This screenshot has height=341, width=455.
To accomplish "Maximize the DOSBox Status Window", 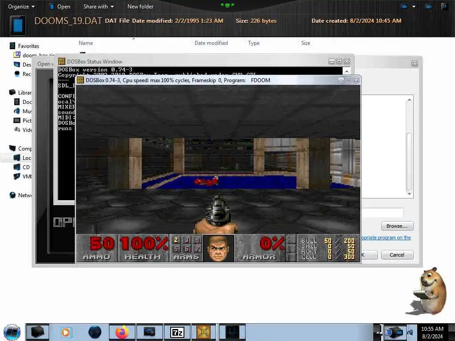I will point(339,61).
